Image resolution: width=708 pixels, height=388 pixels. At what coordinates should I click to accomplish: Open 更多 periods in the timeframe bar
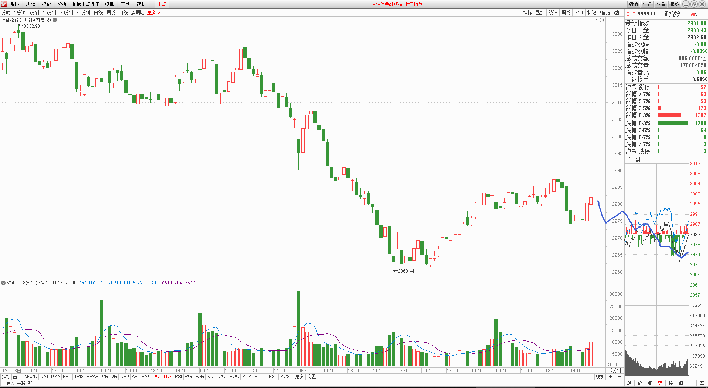tap(153, 13)
